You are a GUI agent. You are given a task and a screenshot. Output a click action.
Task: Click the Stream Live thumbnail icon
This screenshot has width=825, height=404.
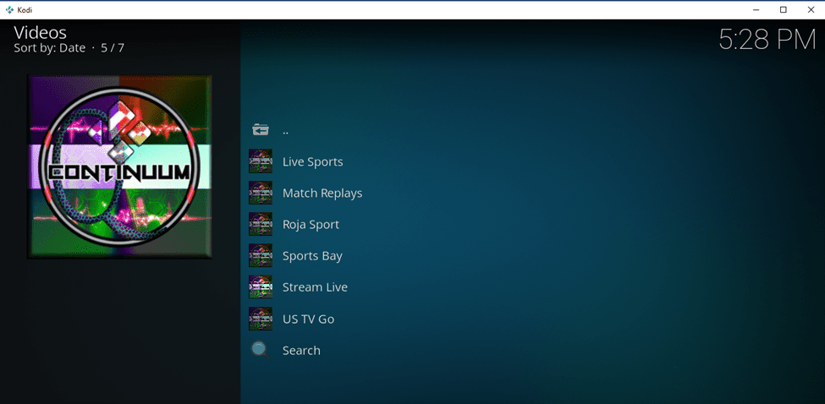point(261,287)
